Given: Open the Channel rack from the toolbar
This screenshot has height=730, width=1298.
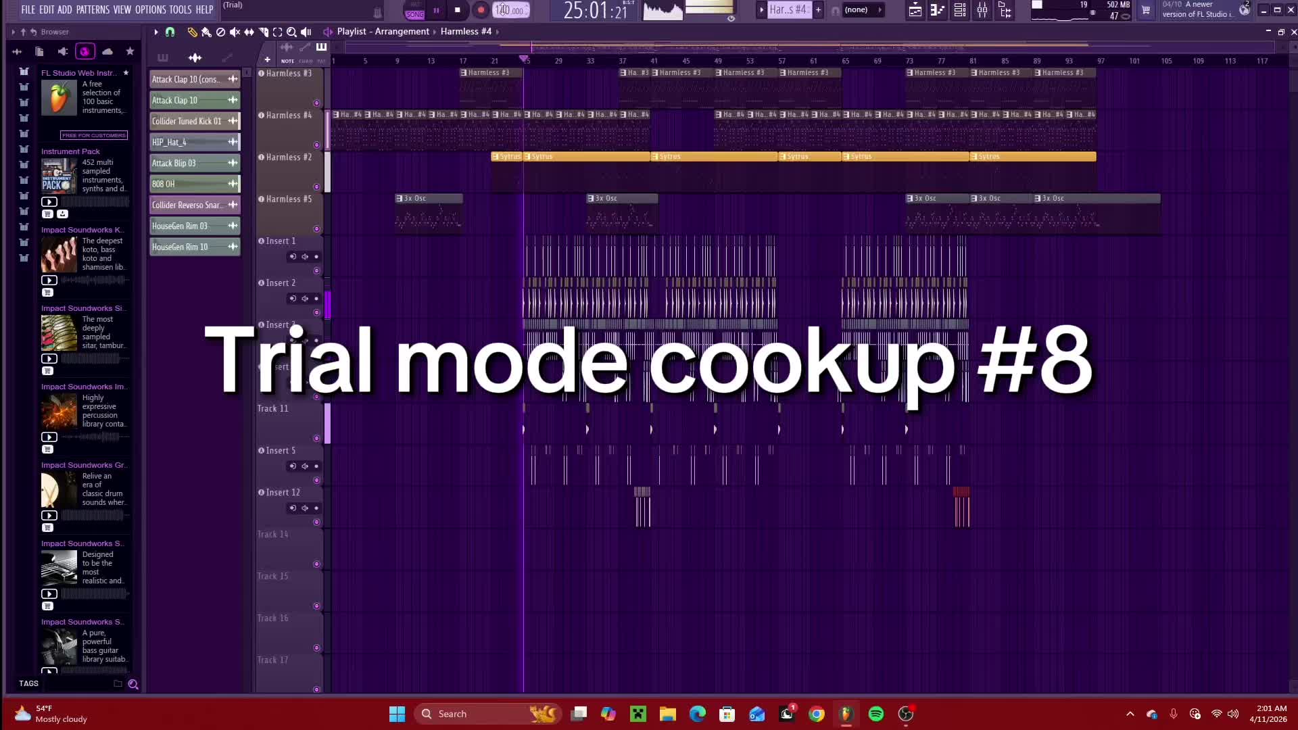Looking at the screenshot, I should pyautogui.click(x=960, y=10).
